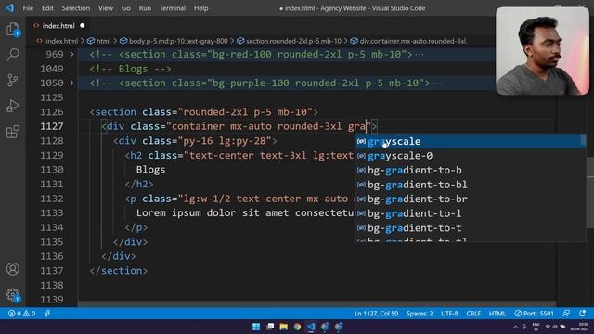Open the Source Control view

(x=12, y=81)
